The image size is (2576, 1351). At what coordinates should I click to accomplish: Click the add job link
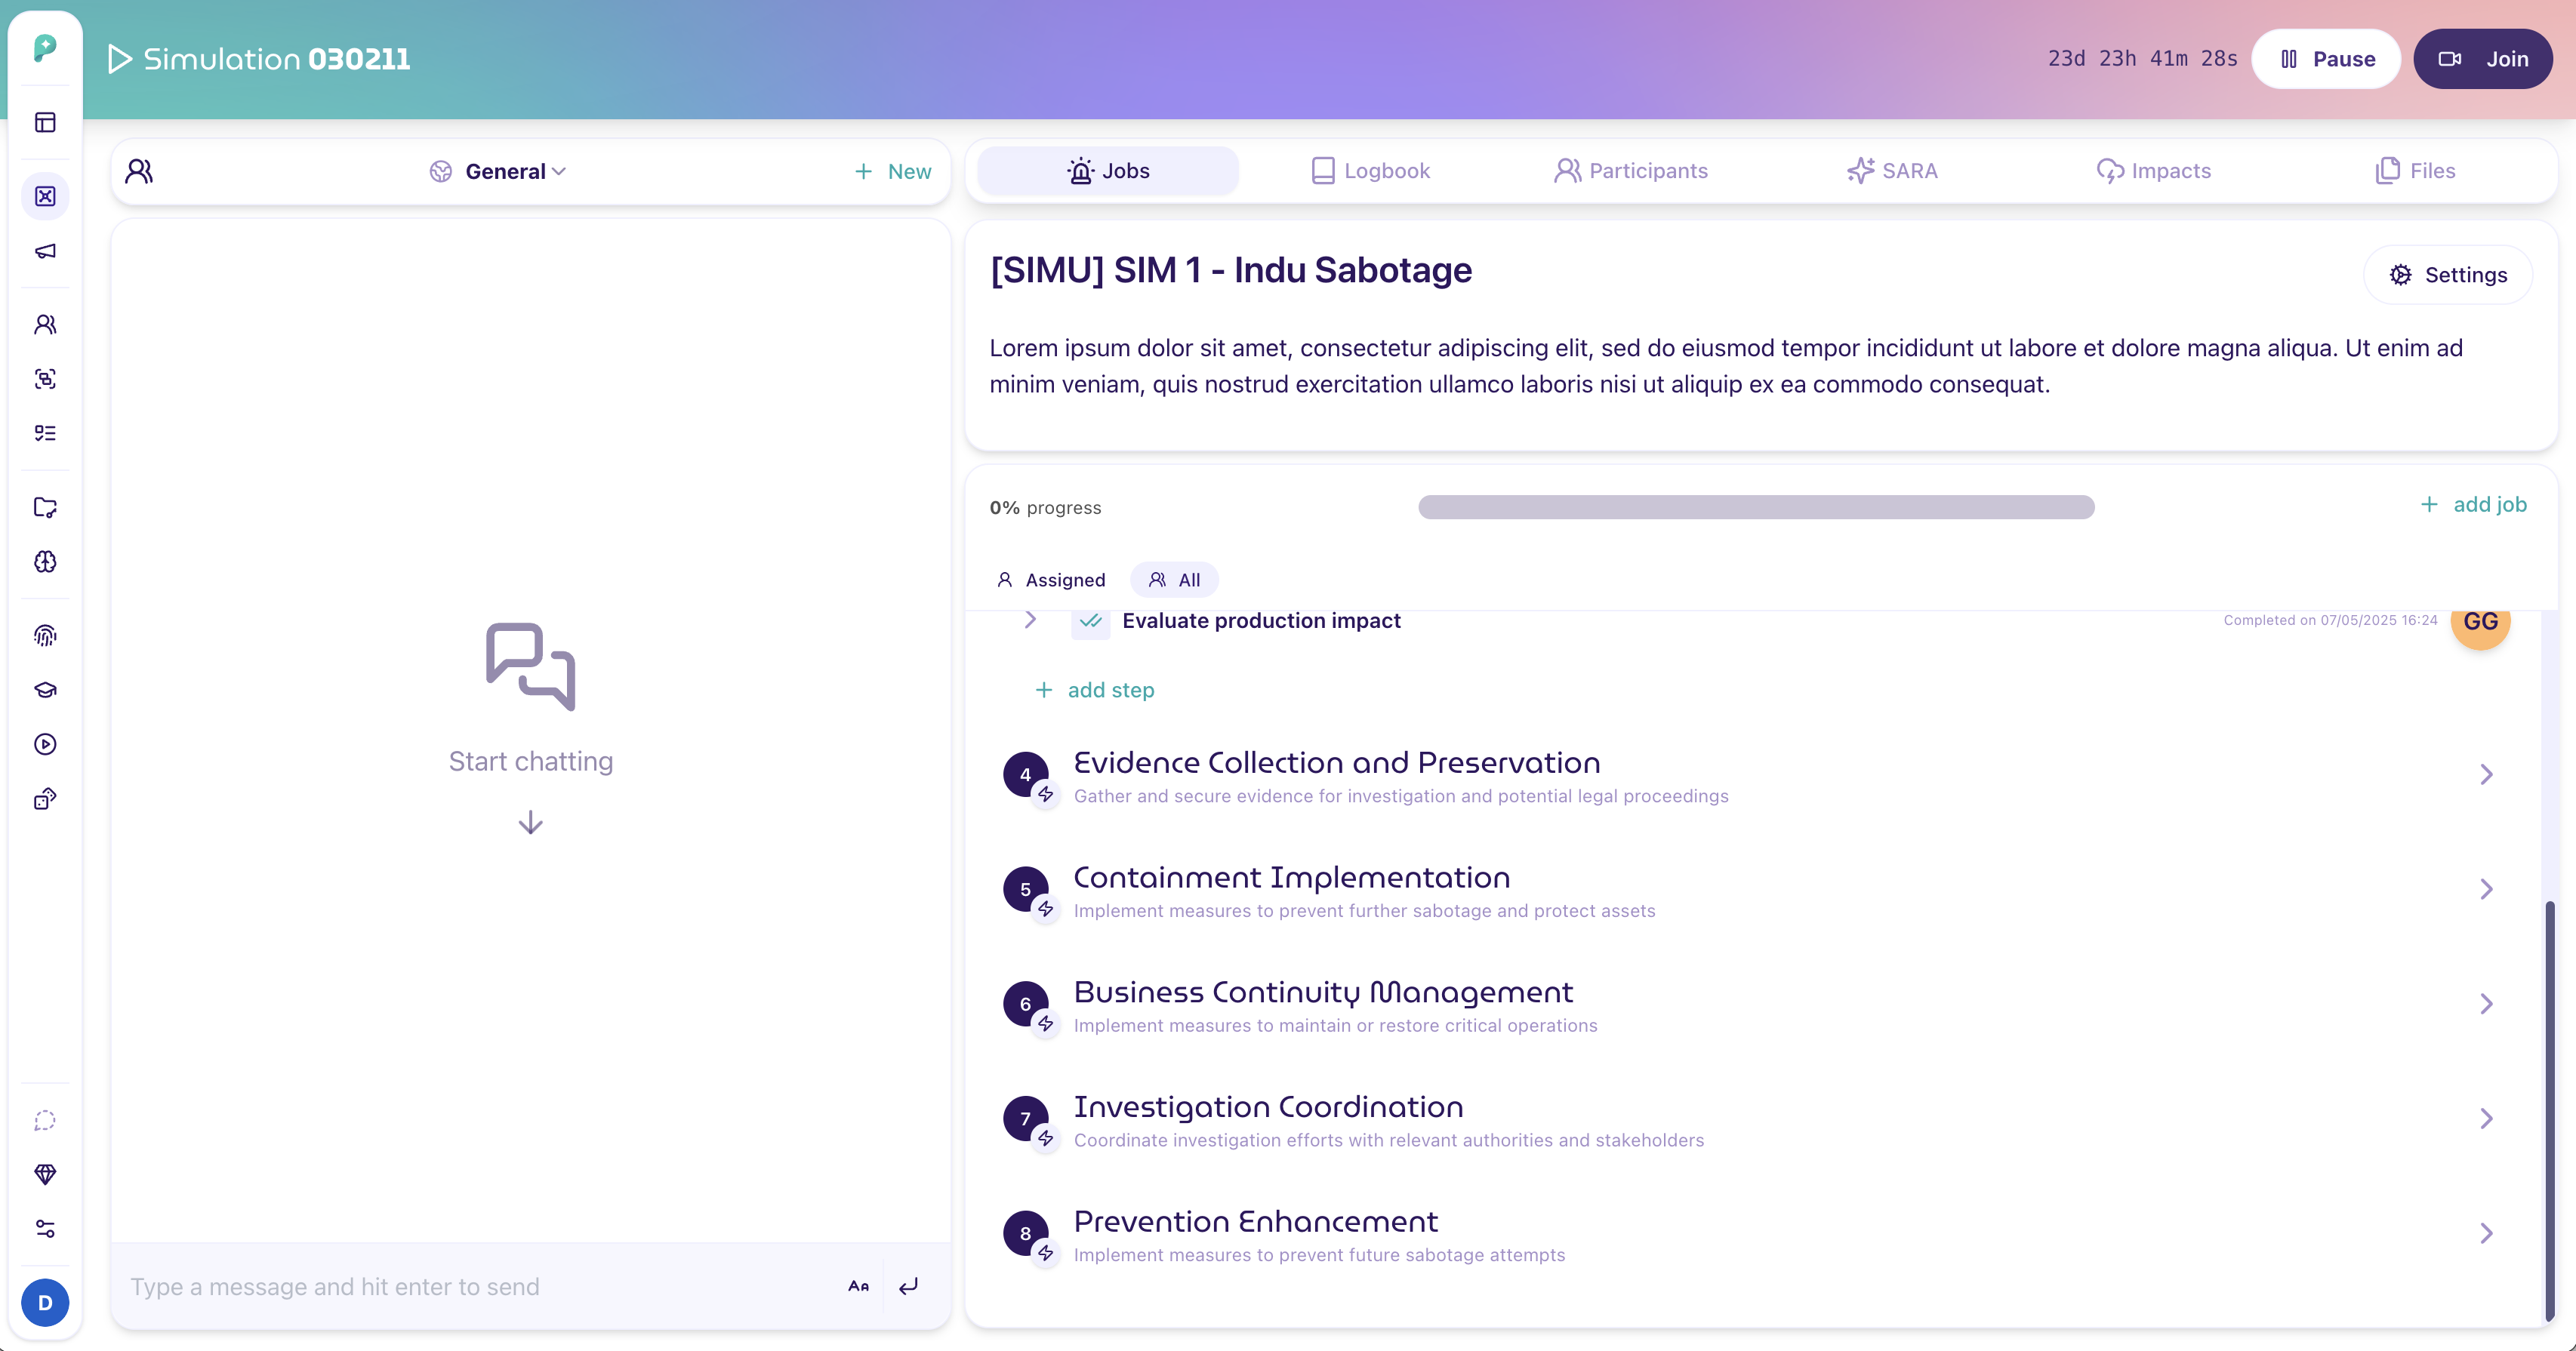[2473, 505]
